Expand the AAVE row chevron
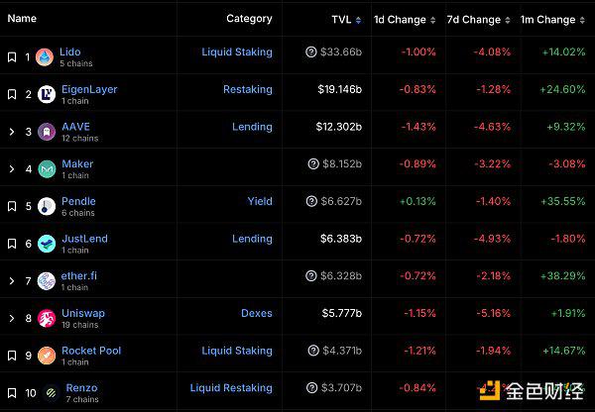Image resolution: width=595 pixels, height=412 pixels. [12, 132]
